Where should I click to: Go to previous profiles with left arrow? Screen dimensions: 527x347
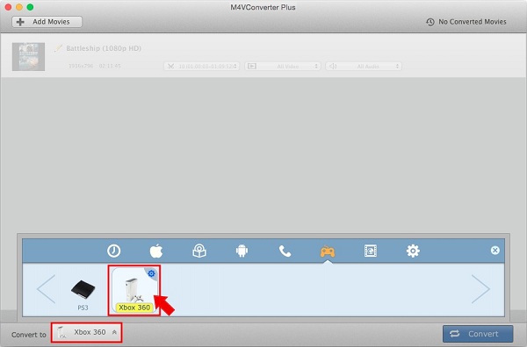46,289
